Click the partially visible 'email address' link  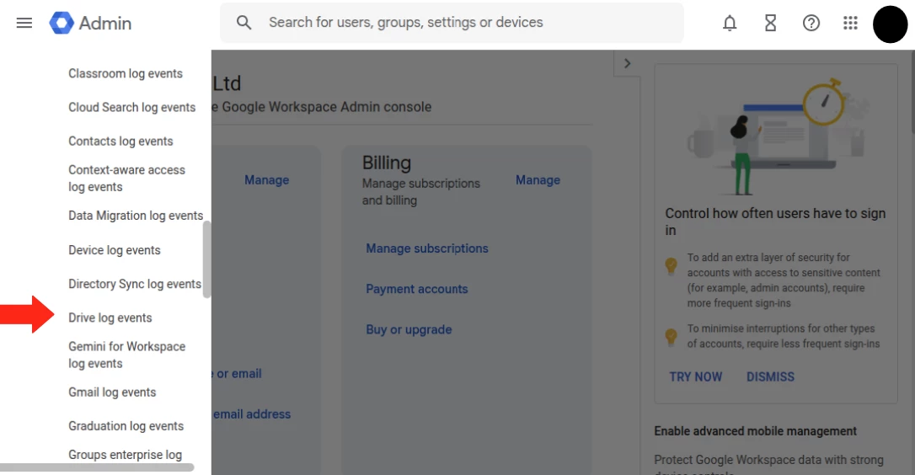coord(252,414)
